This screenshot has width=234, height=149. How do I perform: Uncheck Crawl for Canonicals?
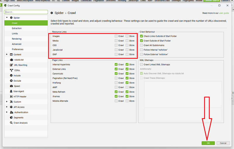click(116, 73)
